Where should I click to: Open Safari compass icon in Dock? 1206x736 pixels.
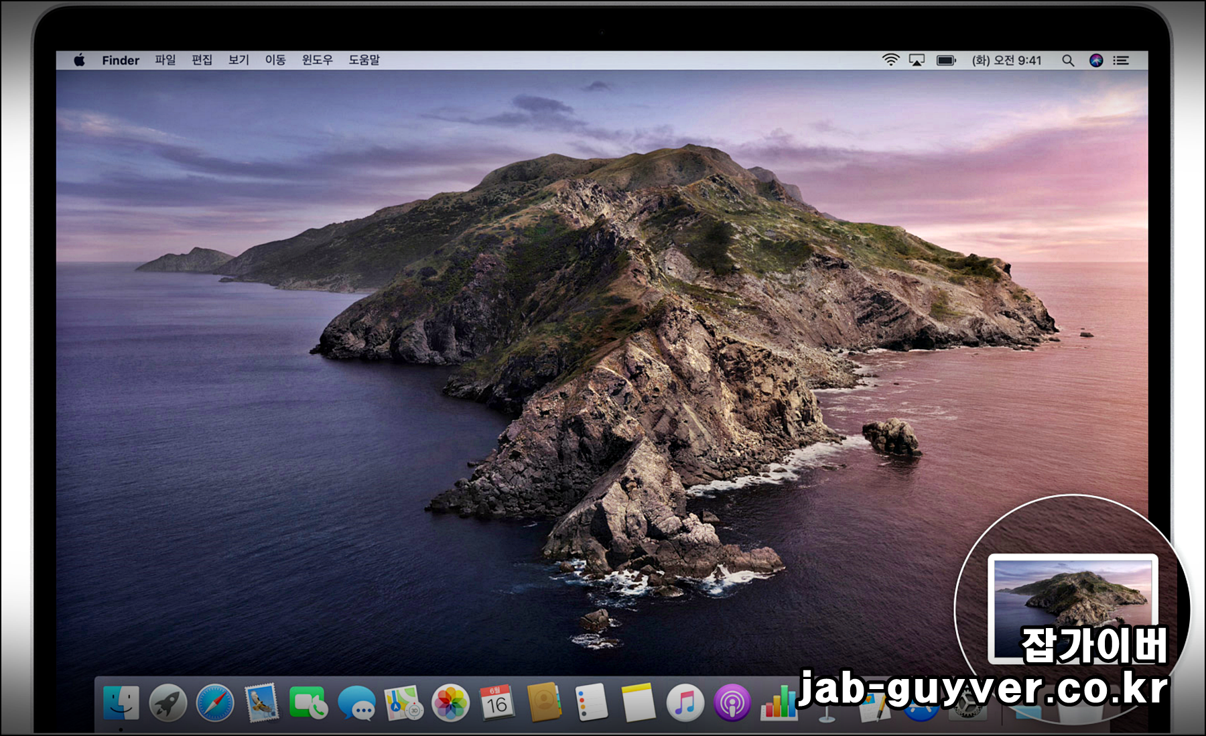pos(214,703)
